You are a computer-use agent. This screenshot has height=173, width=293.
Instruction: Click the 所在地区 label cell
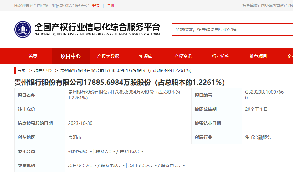click(40, 137)
